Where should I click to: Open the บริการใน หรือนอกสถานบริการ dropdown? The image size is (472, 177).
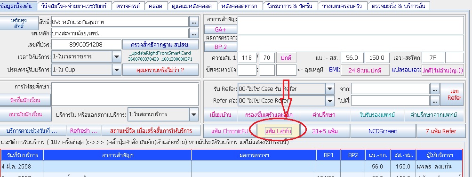pyautogui.click(x=194, y=114)
